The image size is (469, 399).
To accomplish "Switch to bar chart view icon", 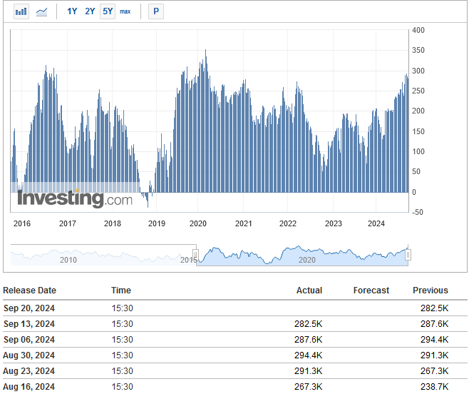I will pyautogui.click(x=21, y=11).
